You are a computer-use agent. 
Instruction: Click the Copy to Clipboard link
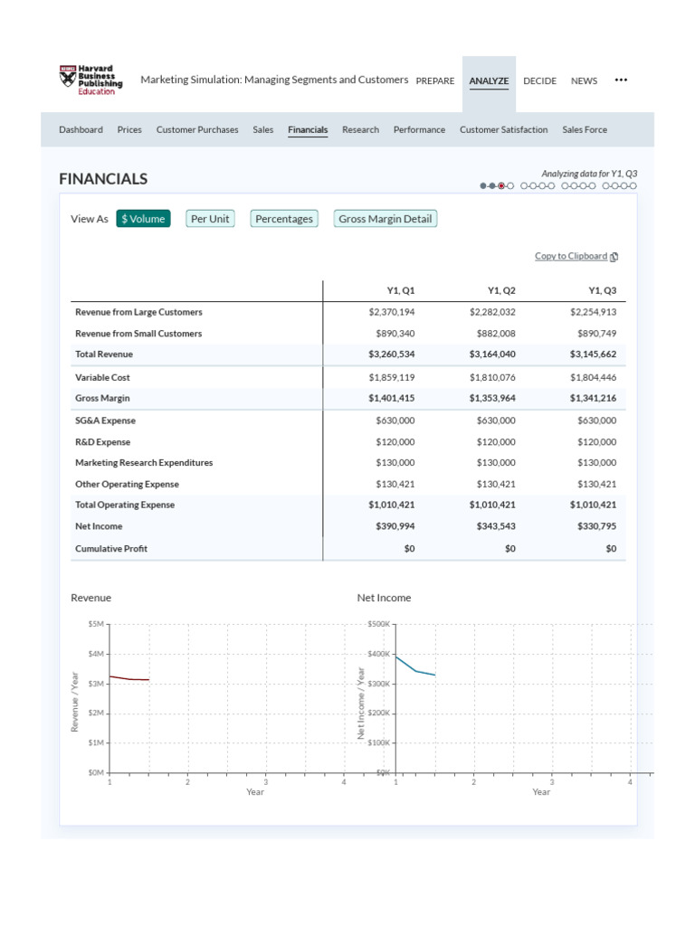571,256
